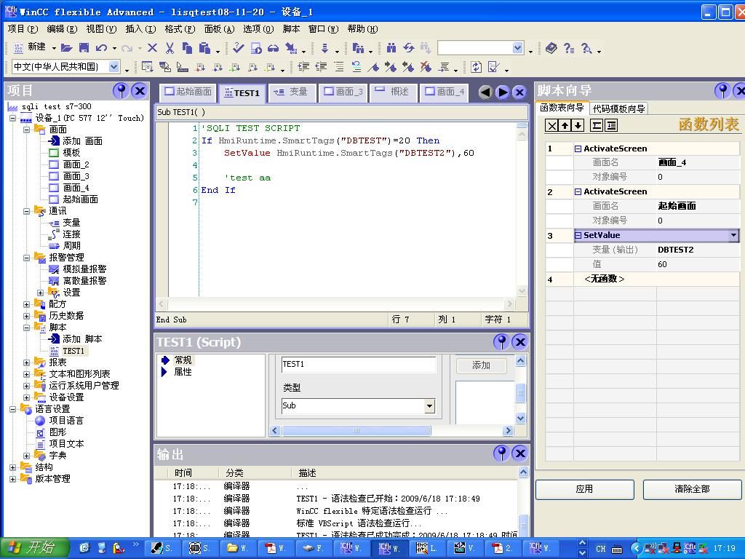Click the decrease indent icon in the script toolbar
Viewport: 745px width, 559px height.
click(321, 67)
